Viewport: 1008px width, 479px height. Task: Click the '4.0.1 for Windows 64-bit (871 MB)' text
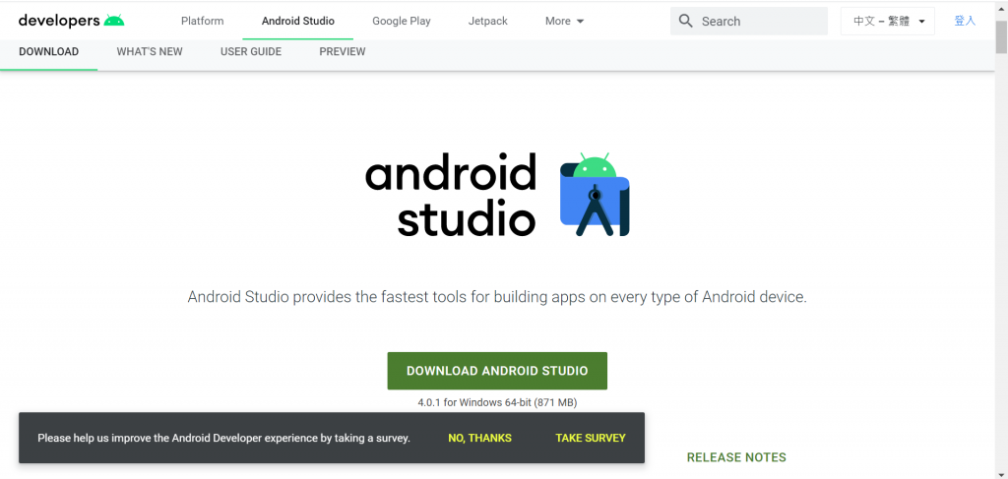(x=497, y=403)
